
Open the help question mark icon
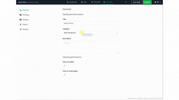pos(155,2)
